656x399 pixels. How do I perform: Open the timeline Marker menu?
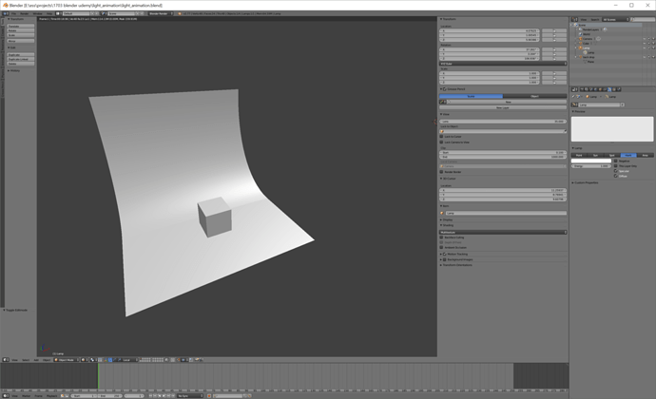point(26,395)
